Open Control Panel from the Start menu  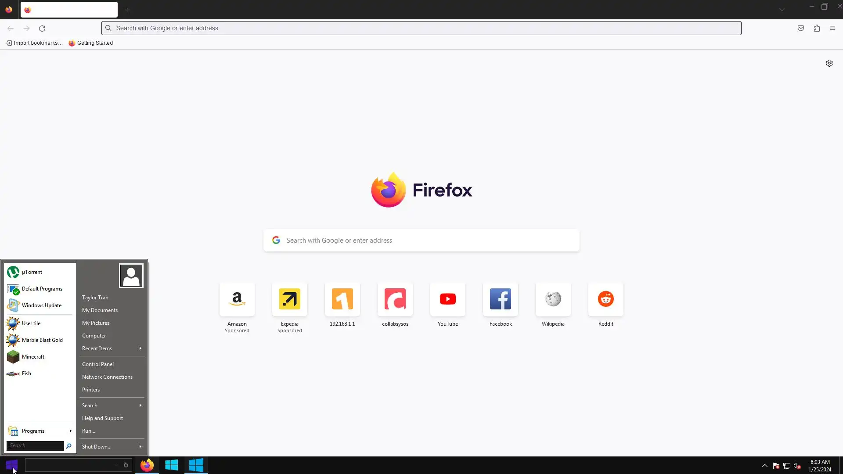[x=97, y=364]
